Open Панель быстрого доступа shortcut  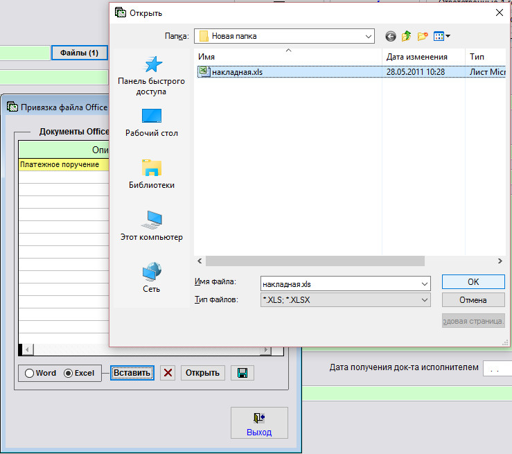click(152, 76)
